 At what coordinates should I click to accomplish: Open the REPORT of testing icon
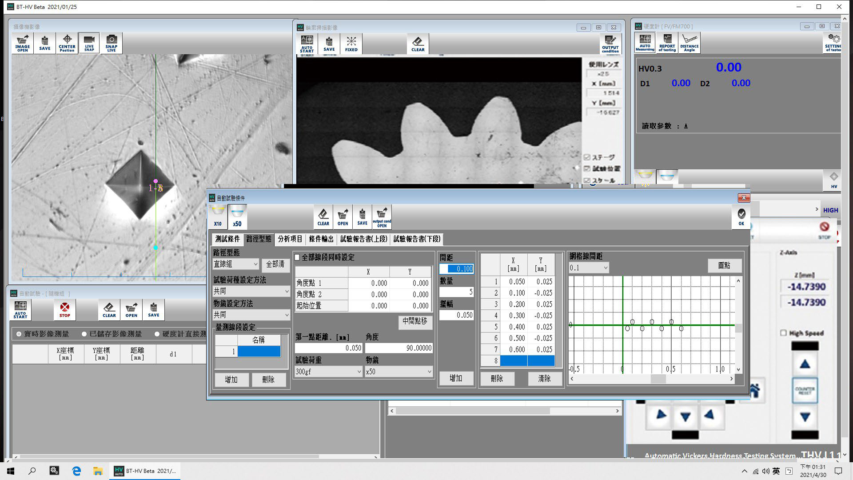point(667,43)
